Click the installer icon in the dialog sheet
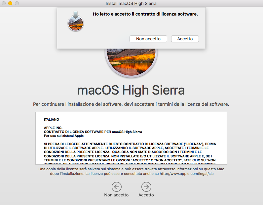 (76, 21)
